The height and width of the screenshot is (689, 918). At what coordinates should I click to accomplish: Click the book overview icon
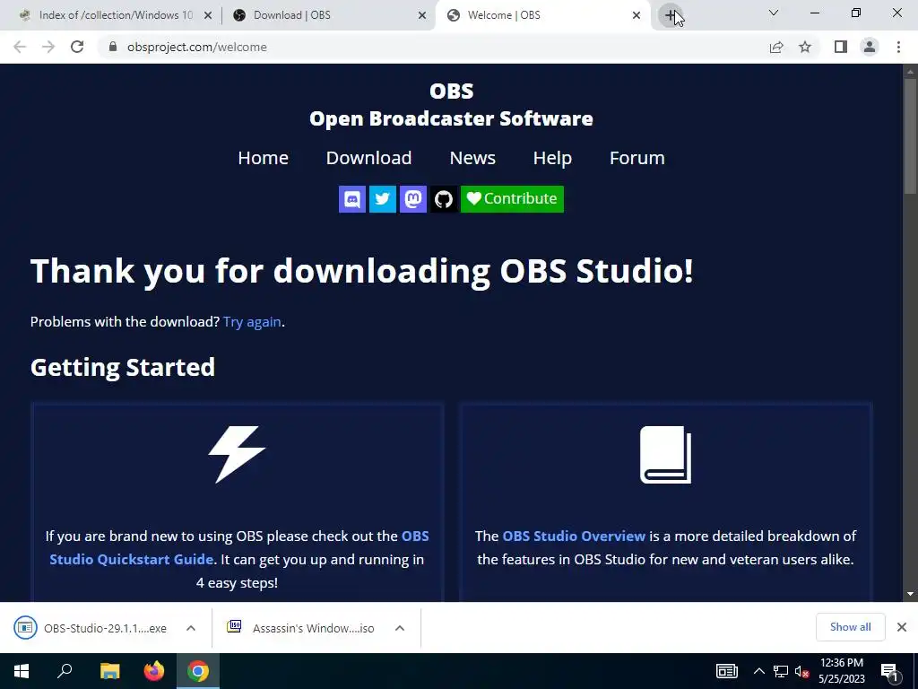[666, 454]
